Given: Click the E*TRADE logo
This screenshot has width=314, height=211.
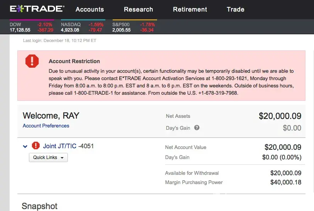Looking at the screenshot, I should [x=37, y=9].
